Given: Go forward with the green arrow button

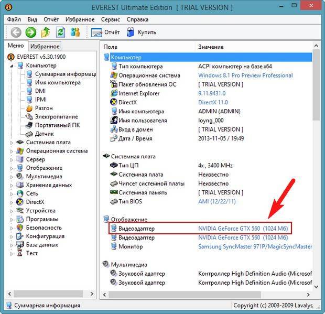Looking at the screenshot, I should pos(31,33).
